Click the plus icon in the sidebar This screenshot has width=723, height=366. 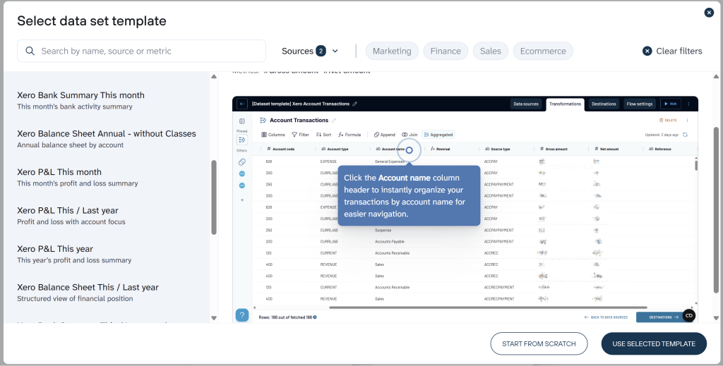click(x=242, y=200)
